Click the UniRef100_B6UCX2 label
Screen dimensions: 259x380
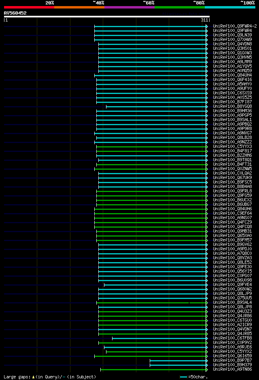(232, 200)
